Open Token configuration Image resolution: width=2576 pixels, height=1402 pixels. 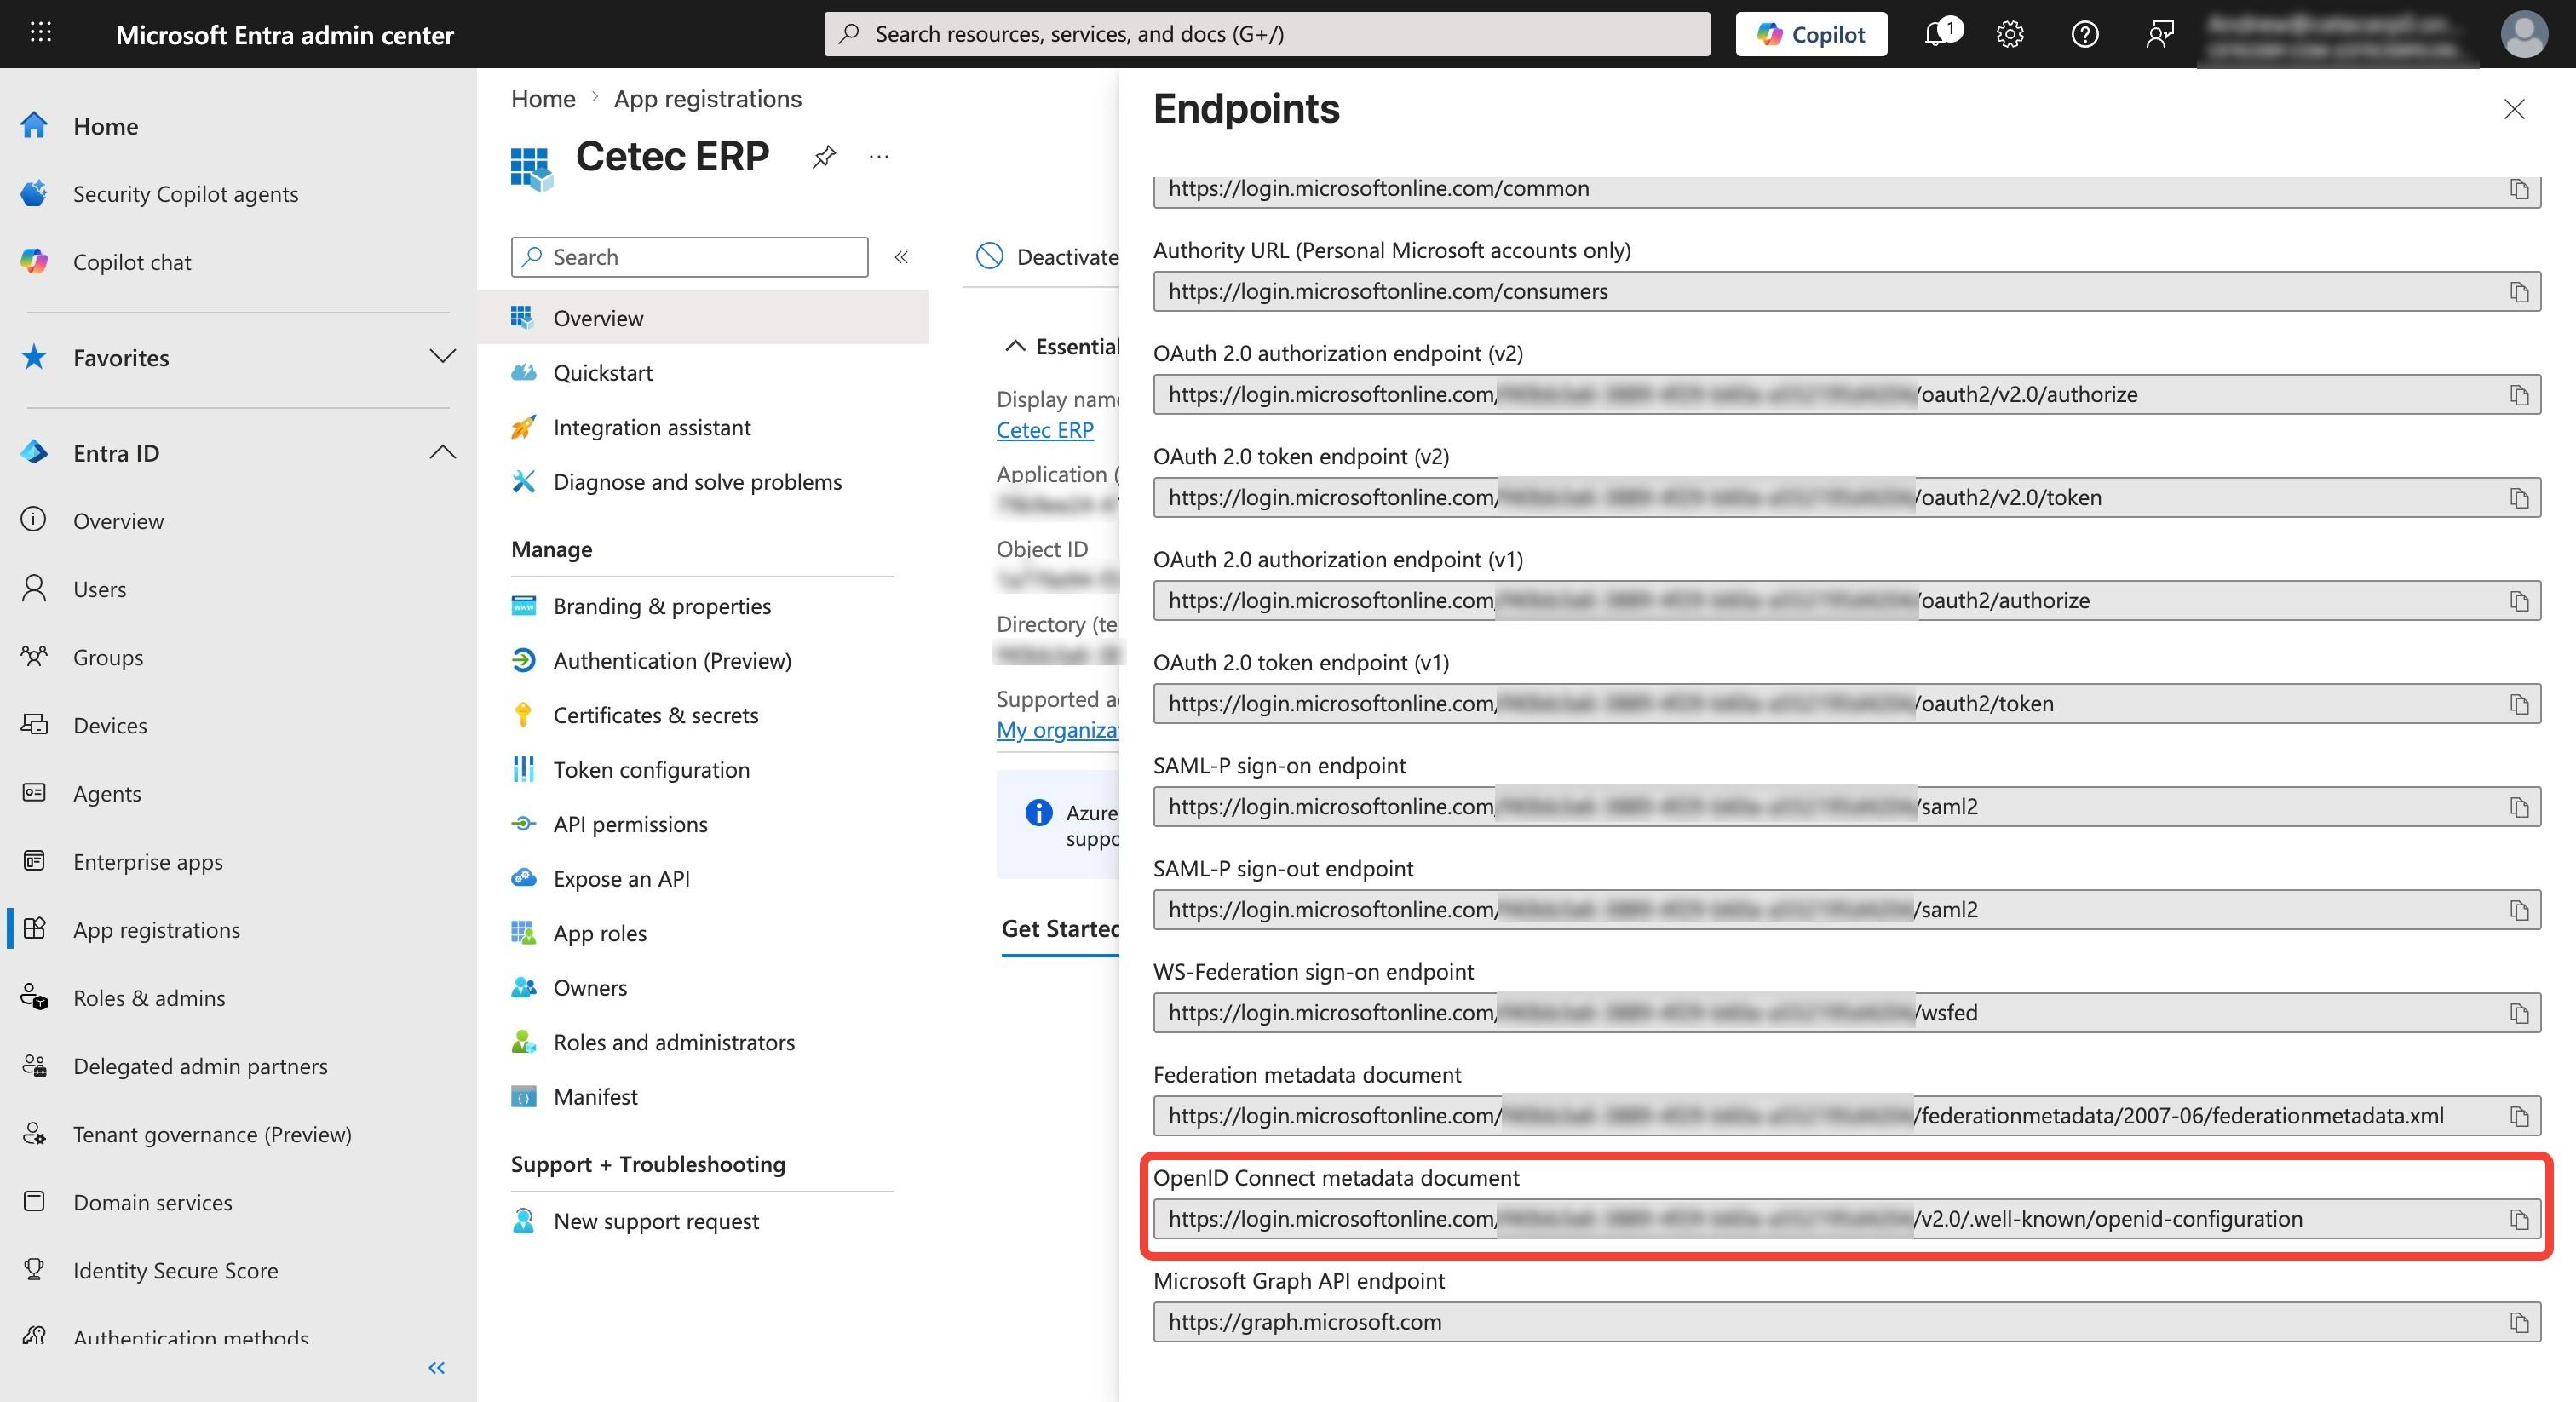point(651,769)
